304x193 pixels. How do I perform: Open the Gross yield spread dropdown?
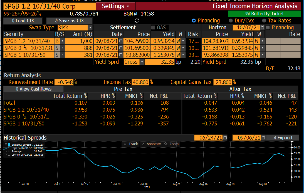click(x=142, y=62)
